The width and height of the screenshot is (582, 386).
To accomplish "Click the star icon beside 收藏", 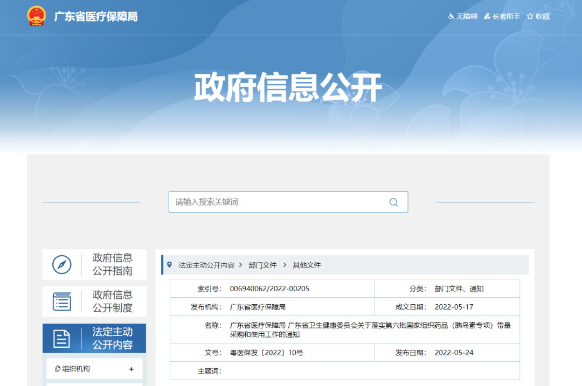I will 530,16.
